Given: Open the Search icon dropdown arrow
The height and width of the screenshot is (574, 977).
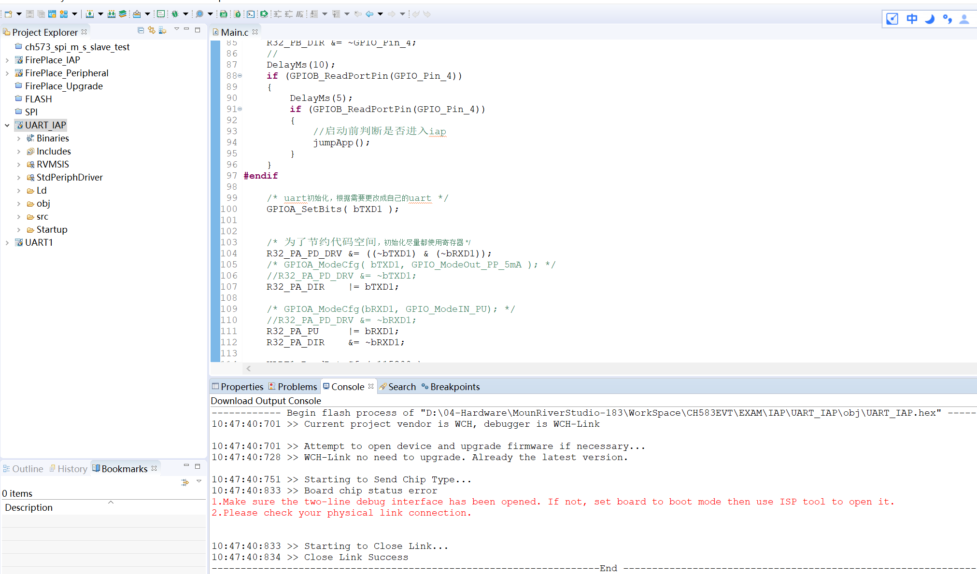Looking at the screenshot, I should tap(210, 14).
